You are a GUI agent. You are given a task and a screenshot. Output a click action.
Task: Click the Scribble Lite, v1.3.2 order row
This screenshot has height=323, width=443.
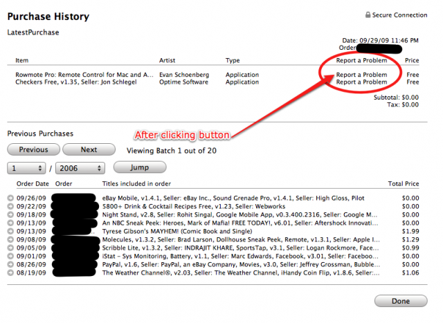(x=240, y=248)
